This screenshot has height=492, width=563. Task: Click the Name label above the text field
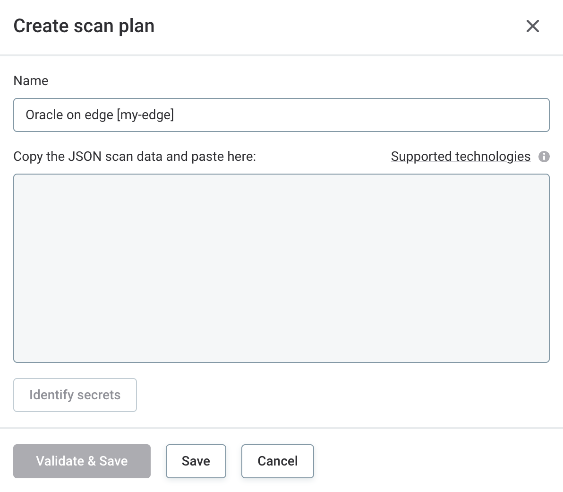tap(31, 80)
